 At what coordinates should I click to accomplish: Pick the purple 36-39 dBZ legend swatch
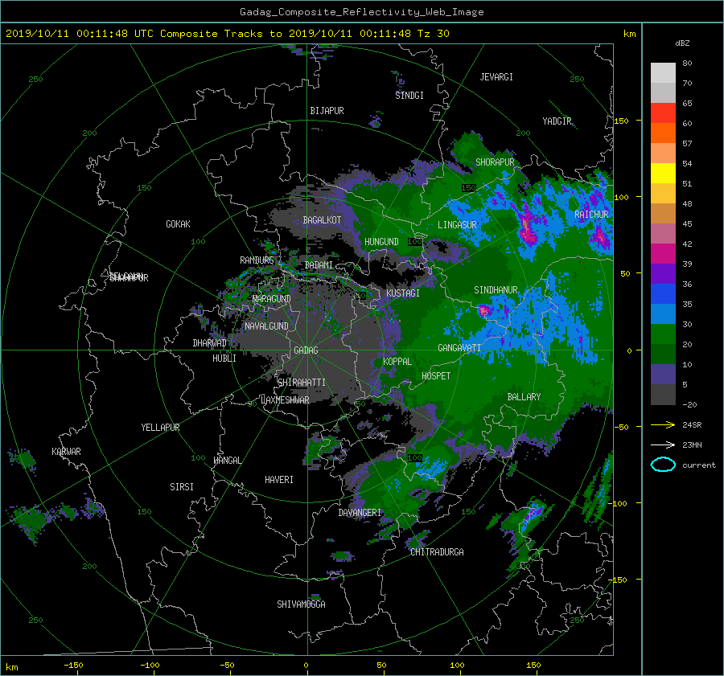click(663, 273)
